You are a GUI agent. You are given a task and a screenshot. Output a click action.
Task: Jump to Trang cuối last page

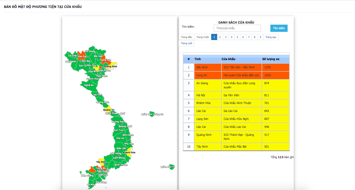[x=187, y=43]
